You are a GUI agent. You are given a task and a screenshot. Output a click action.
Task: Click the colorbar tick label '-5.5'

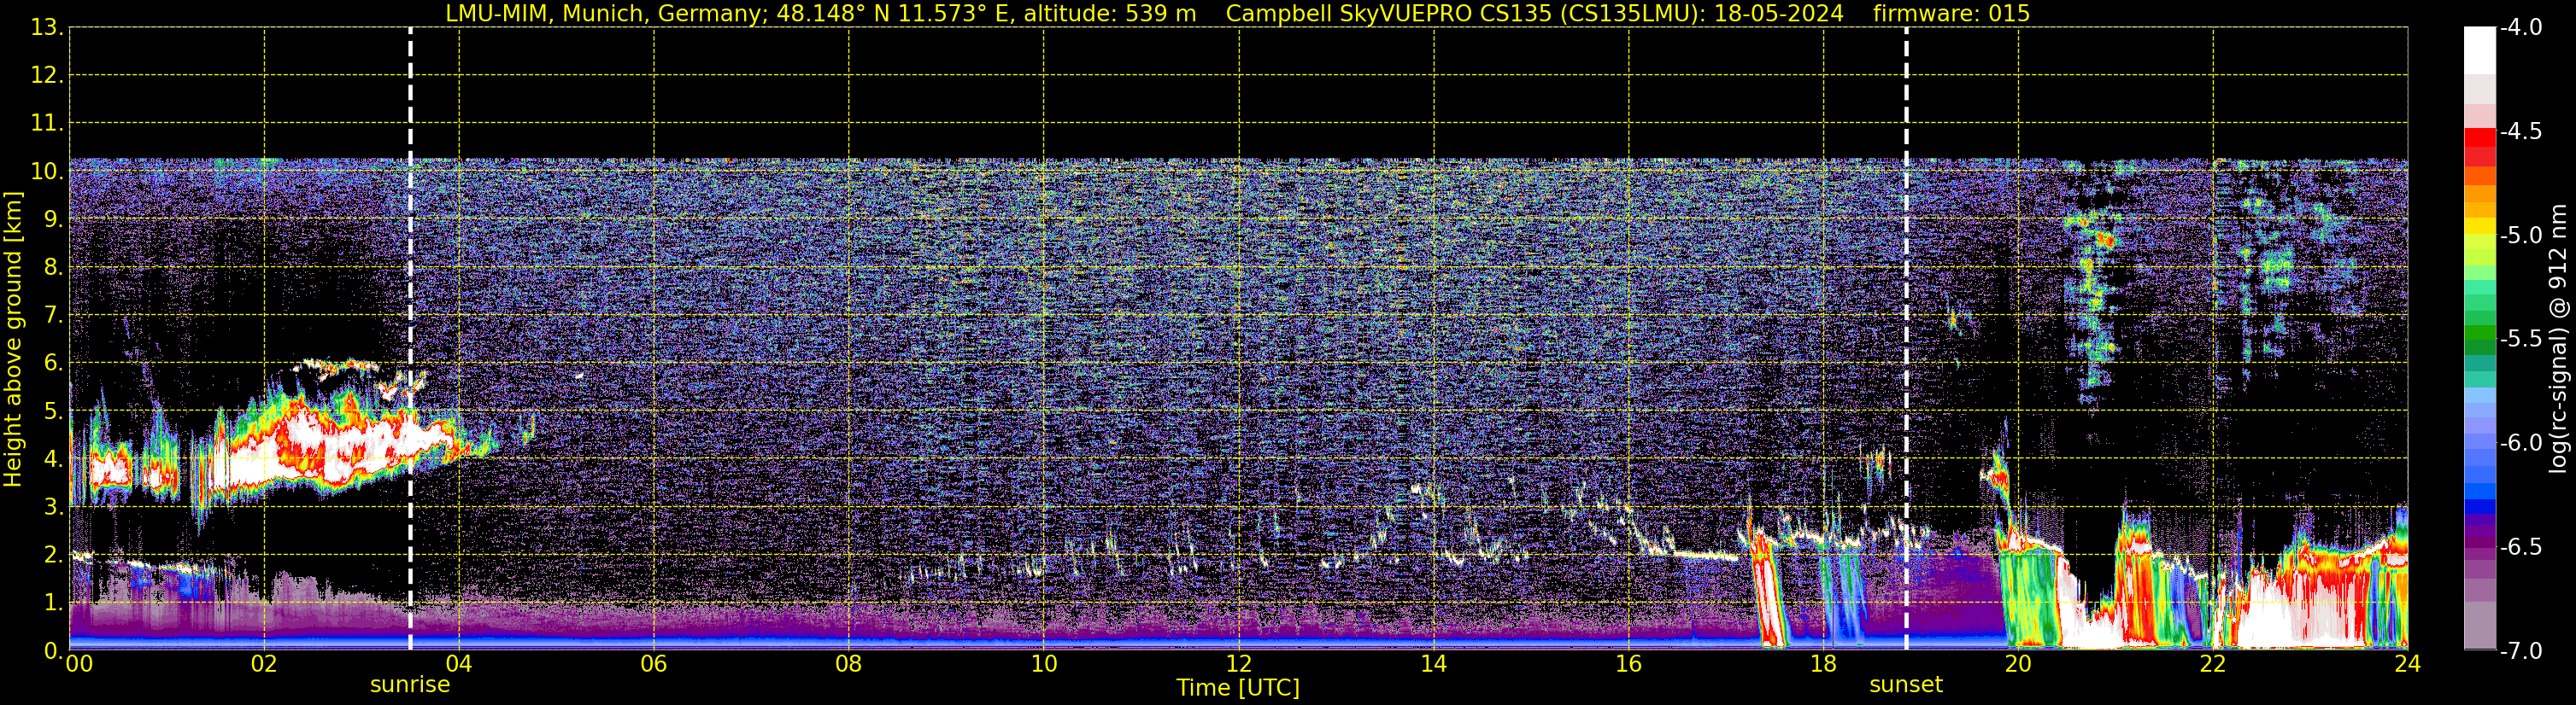tap(2521, 340)
